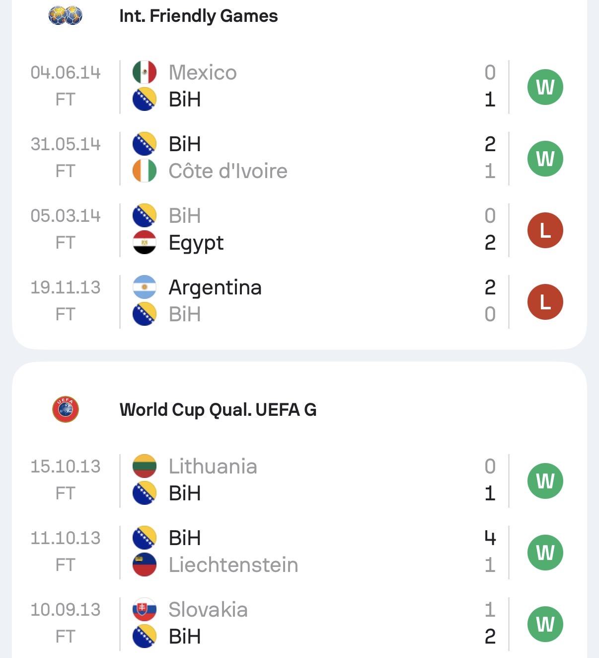Screen dimensions: 599x658
Task: Click the win badge for Mexico match
Action: tap(545, 87)
